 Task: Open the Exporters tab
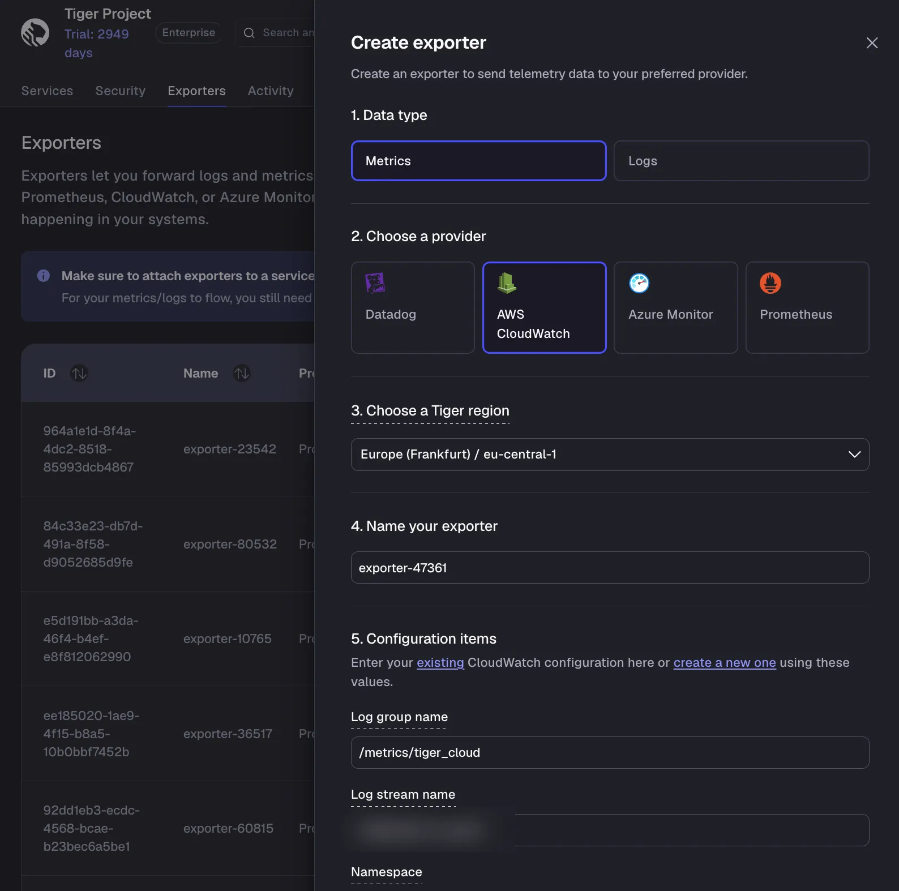pyautogui.click(x=196, y=91)
